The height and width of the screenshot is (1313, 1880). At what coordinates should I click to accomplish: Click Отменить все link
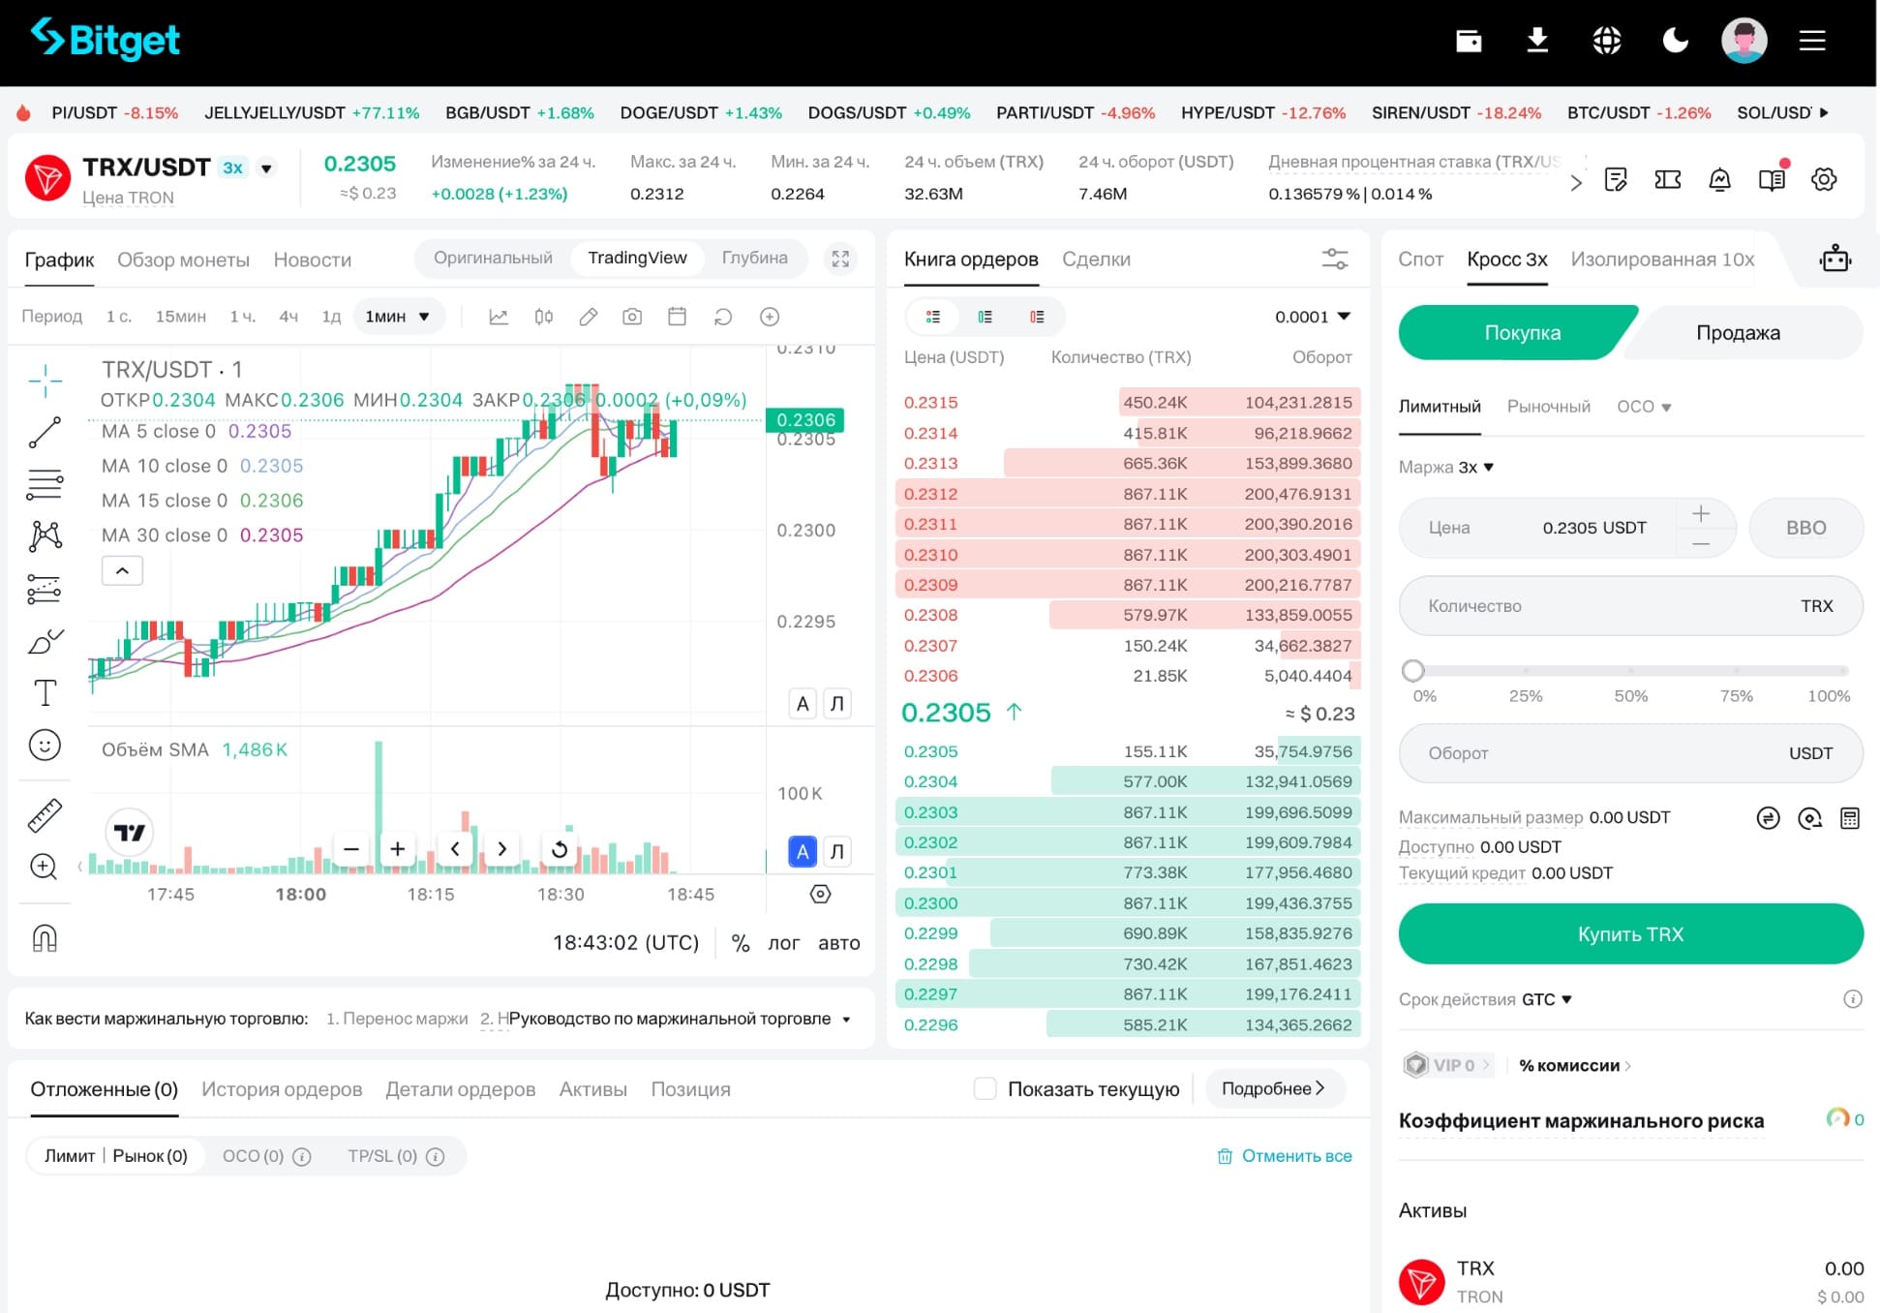click(1284, 1155)
